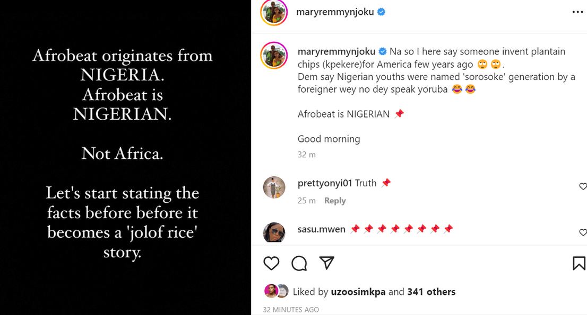
Task: Like prettyonyi01's comment heart
Action: [583, 186]
